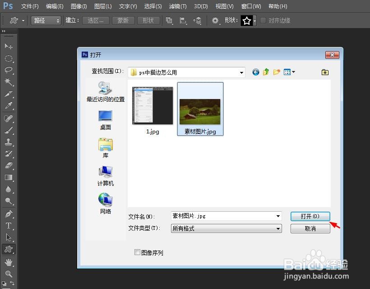Open the tool preset picker dropdown
This screenshot has width=370, height=289.
coord(23,20)
